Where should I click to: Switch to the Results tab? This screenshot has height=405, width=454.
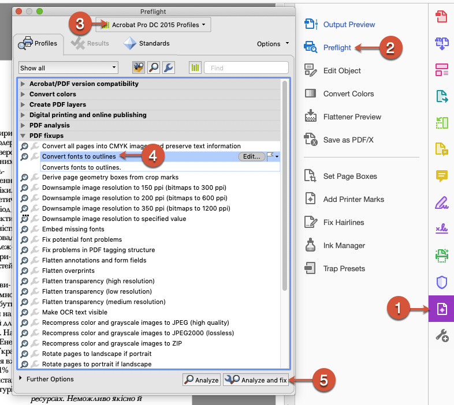[90, 43]
